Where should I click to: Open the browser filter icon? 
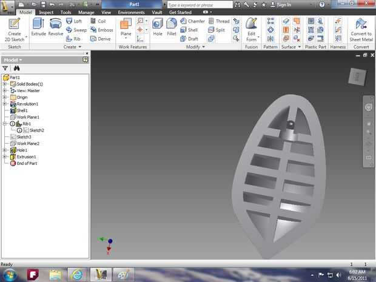point(5,69)
